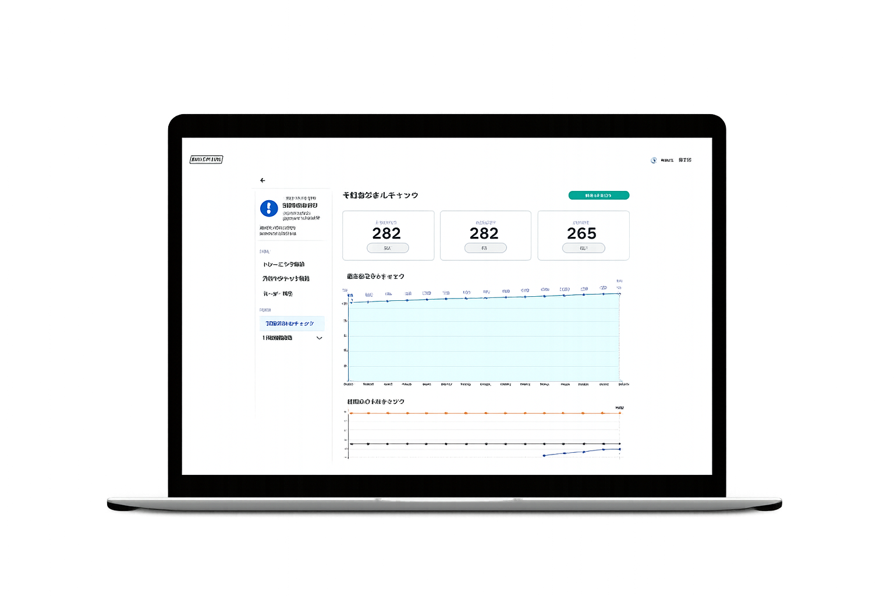Viewport: 894px width, 596px height.
Task: Click the last data point of the area chart
Action: click(619, 293)
